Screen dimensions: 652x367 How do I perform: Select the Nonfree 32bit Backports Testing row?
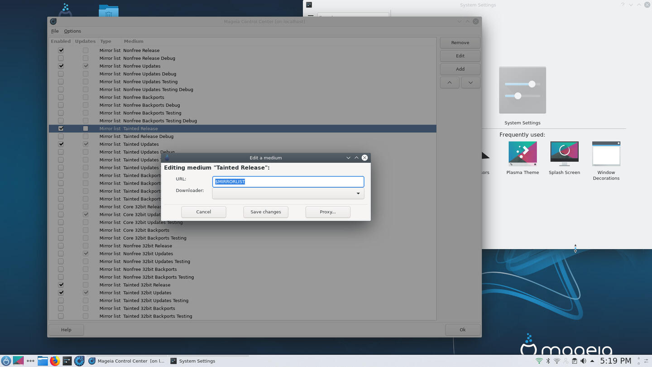click(x=242, y=277)
